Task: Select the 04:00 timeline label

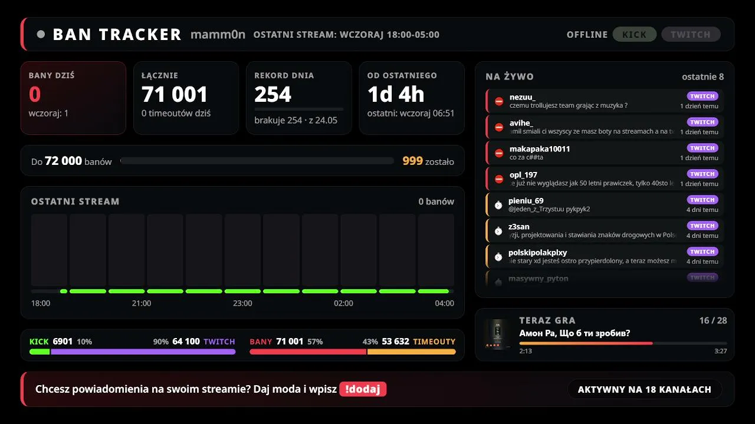Action: click(444, 303)
